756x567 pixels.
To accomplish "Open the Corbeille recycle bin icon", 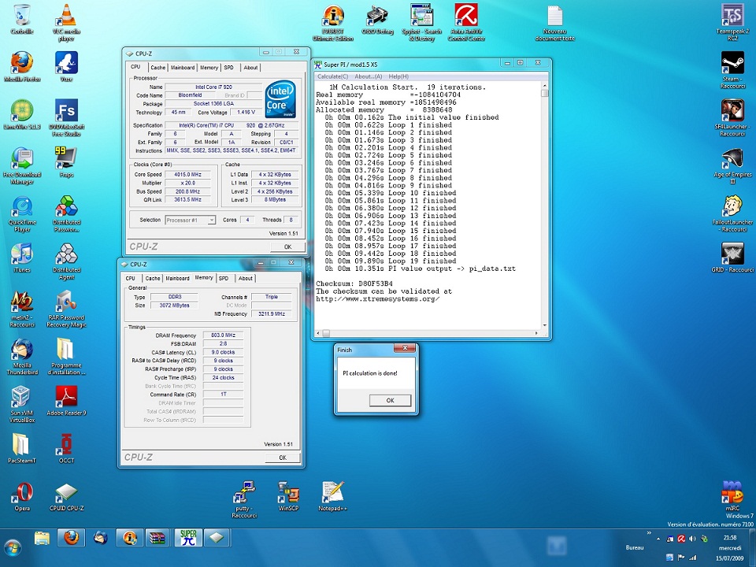I will coord(22,19).
